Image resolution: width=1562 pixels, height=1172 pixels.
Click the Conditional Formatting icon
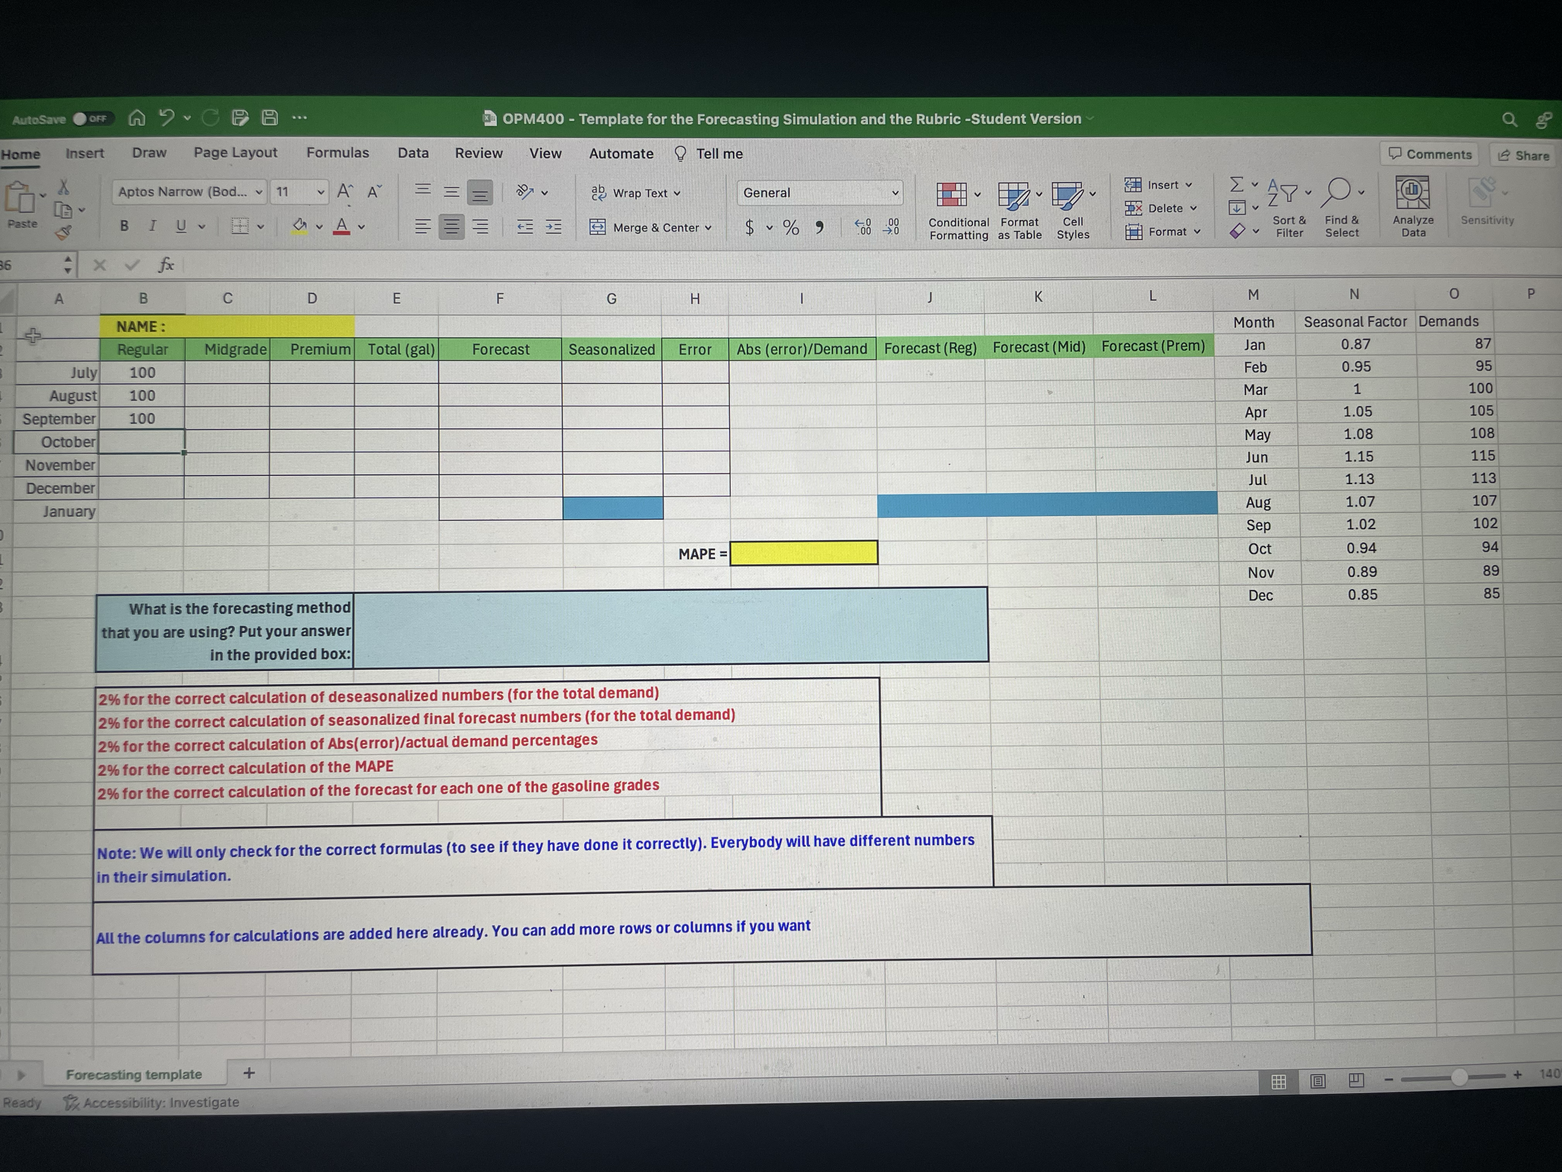coord(951,195)
